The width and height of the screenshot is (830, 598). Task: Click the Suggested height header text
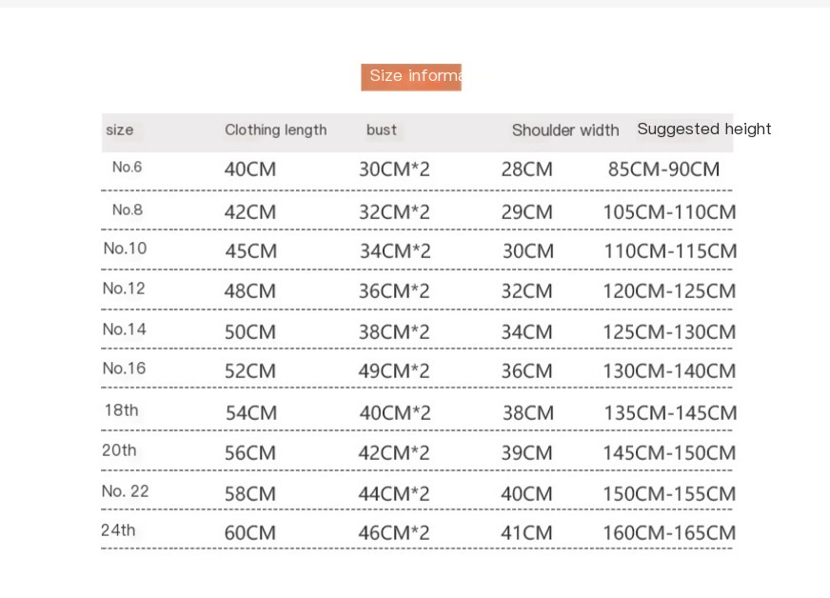[x=704, y=129]
